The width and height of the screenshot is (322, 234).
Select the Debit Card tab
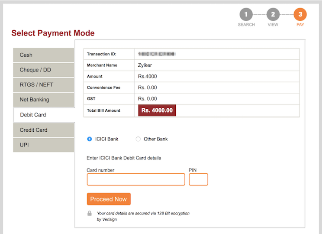coord(44,115)
